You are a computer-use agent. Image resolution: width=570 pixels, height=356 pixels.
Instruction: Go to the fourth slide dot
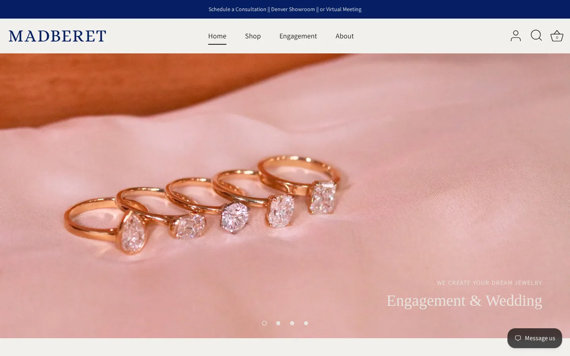click(306, 323)
